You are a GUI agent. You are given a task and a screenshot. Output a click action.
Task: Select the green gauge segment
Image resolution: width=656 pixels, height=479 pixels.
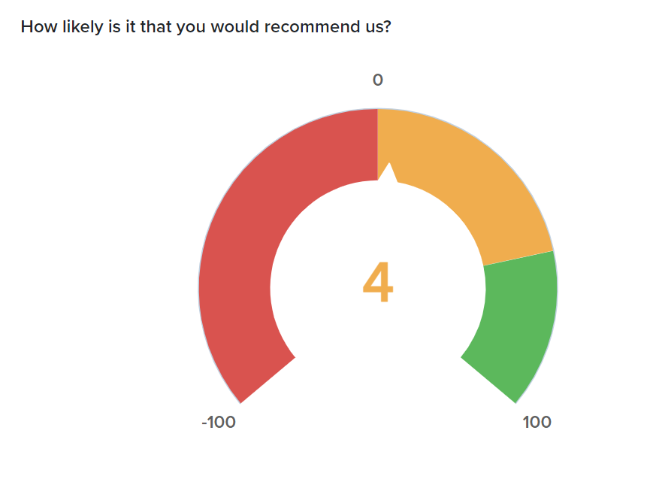pos(518,316)
